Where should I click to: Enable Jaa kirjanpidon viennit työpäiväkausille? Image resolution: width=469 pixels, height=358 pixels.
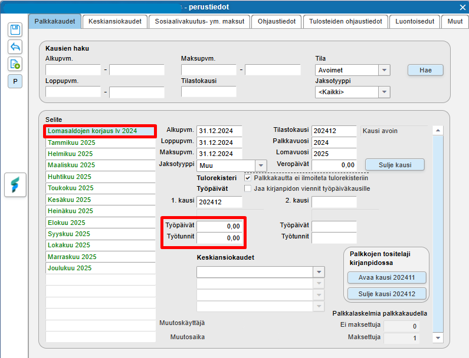(248, 188)
